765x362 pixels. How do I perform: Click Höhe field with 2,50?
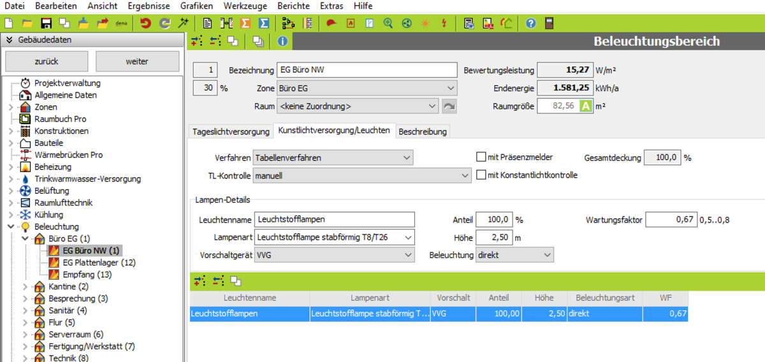coord(494,238)
